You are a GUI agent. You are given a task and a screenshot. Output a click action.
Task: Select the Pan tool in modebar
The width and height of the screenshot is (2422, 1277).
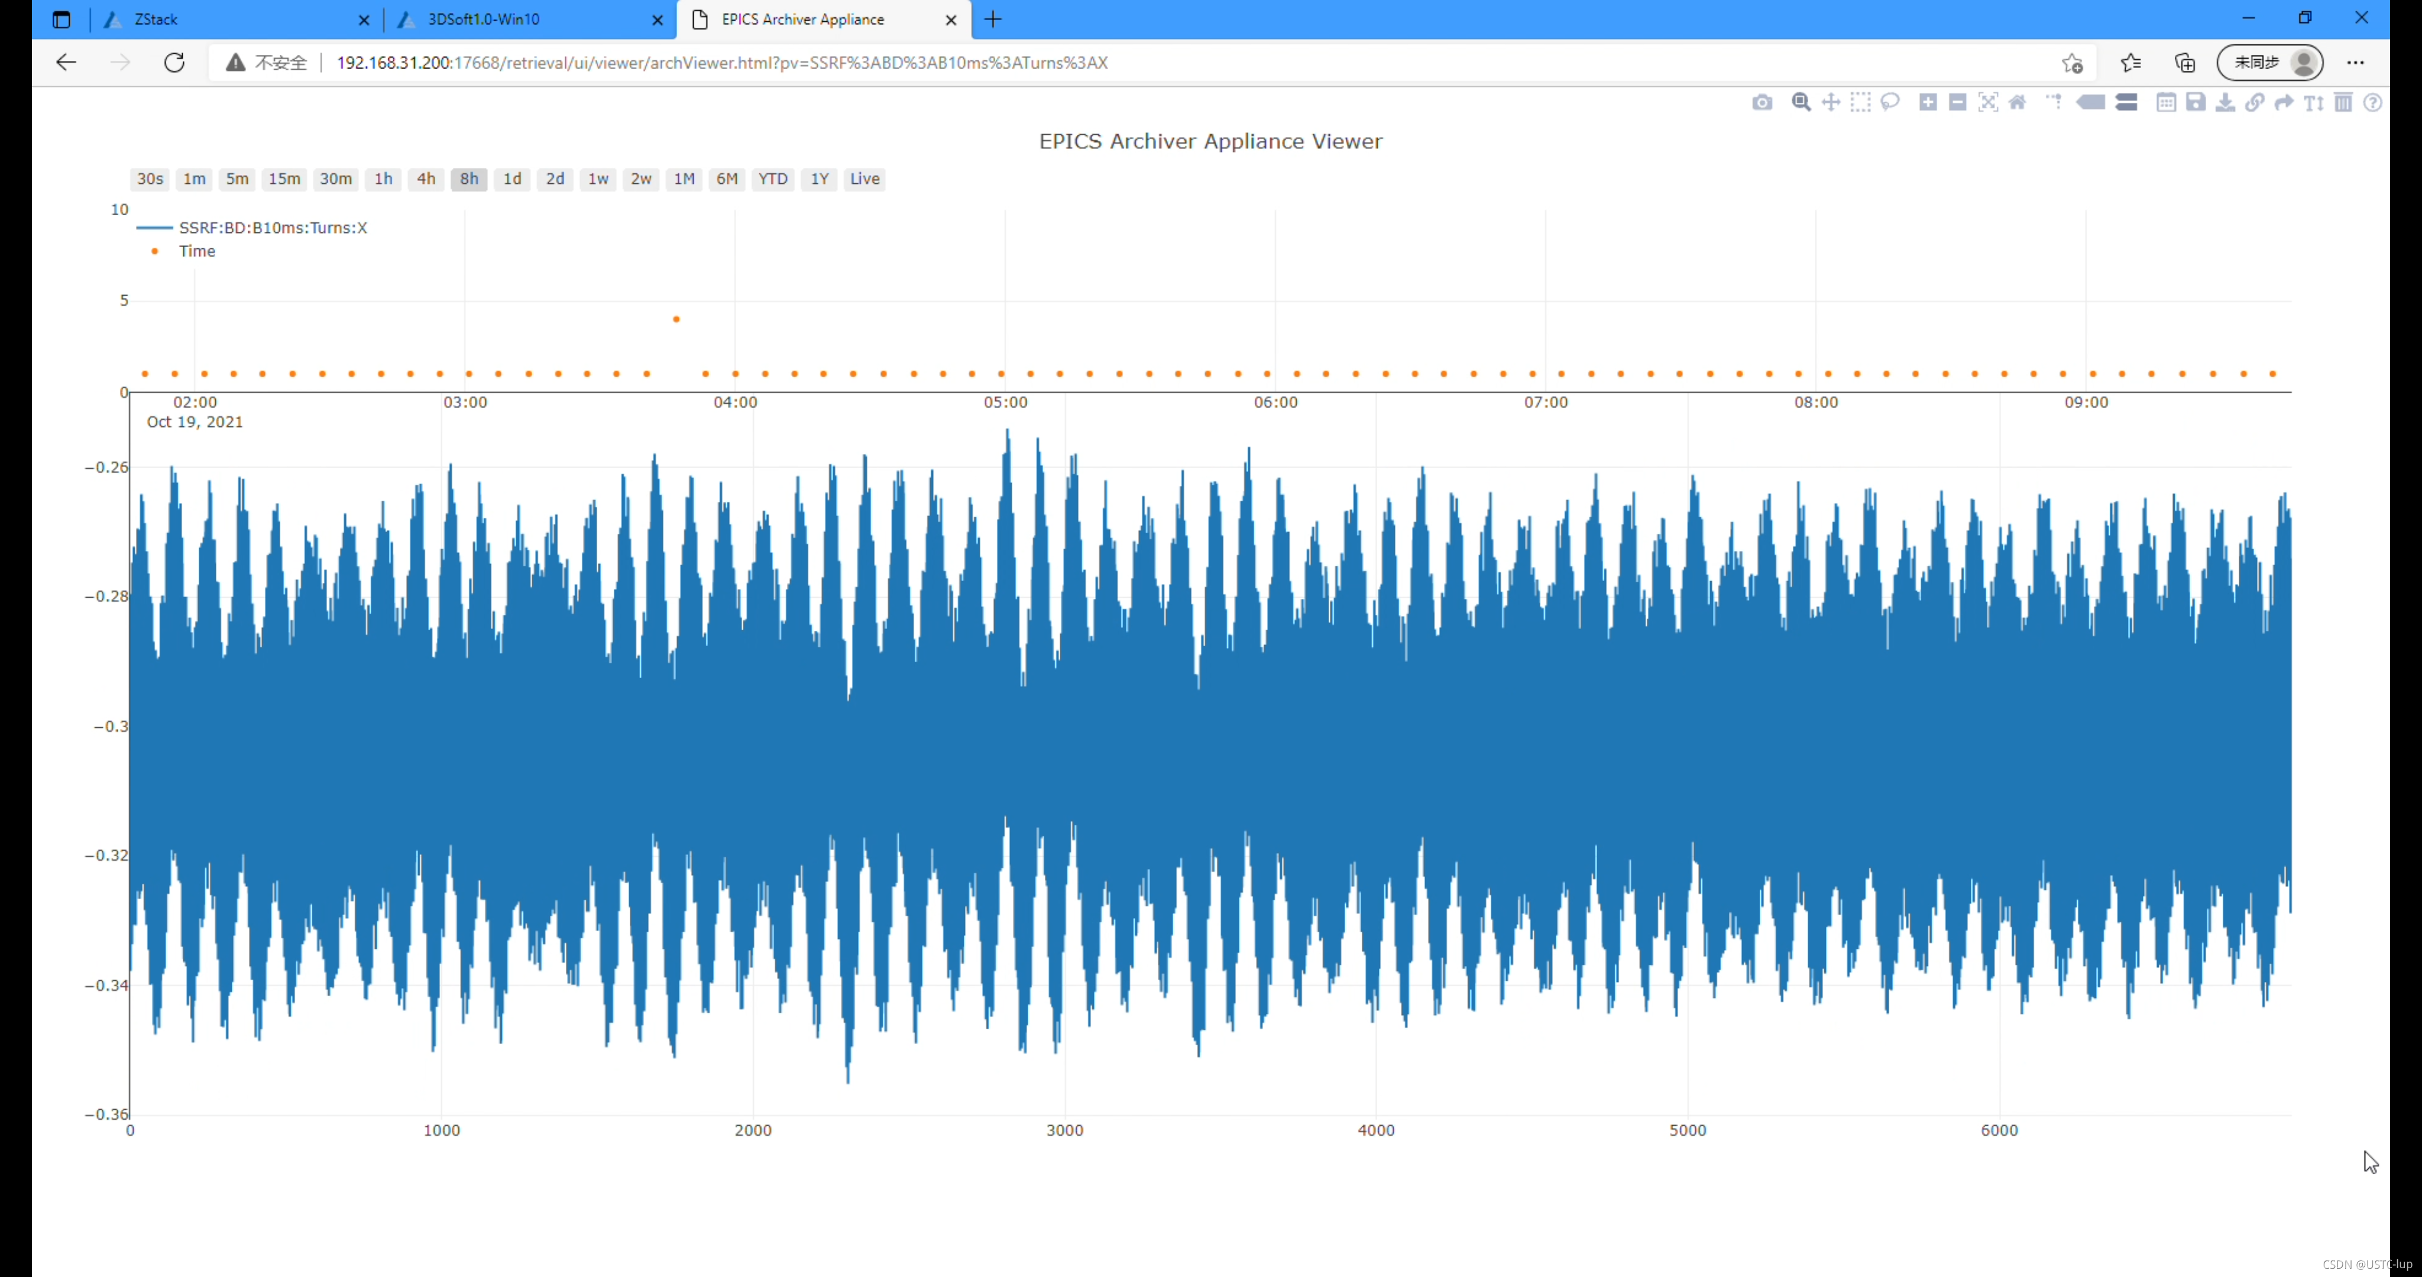click(1831, 102)
